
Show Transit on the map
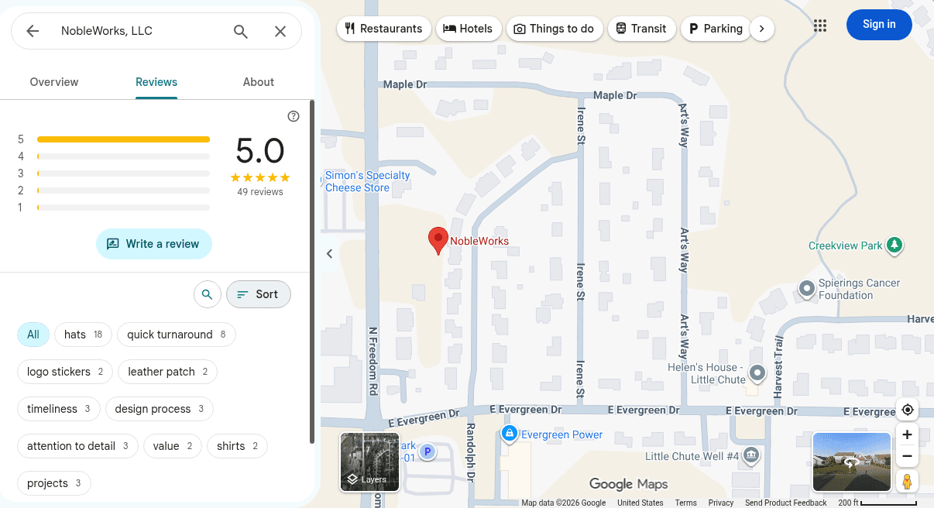[641, 29]
